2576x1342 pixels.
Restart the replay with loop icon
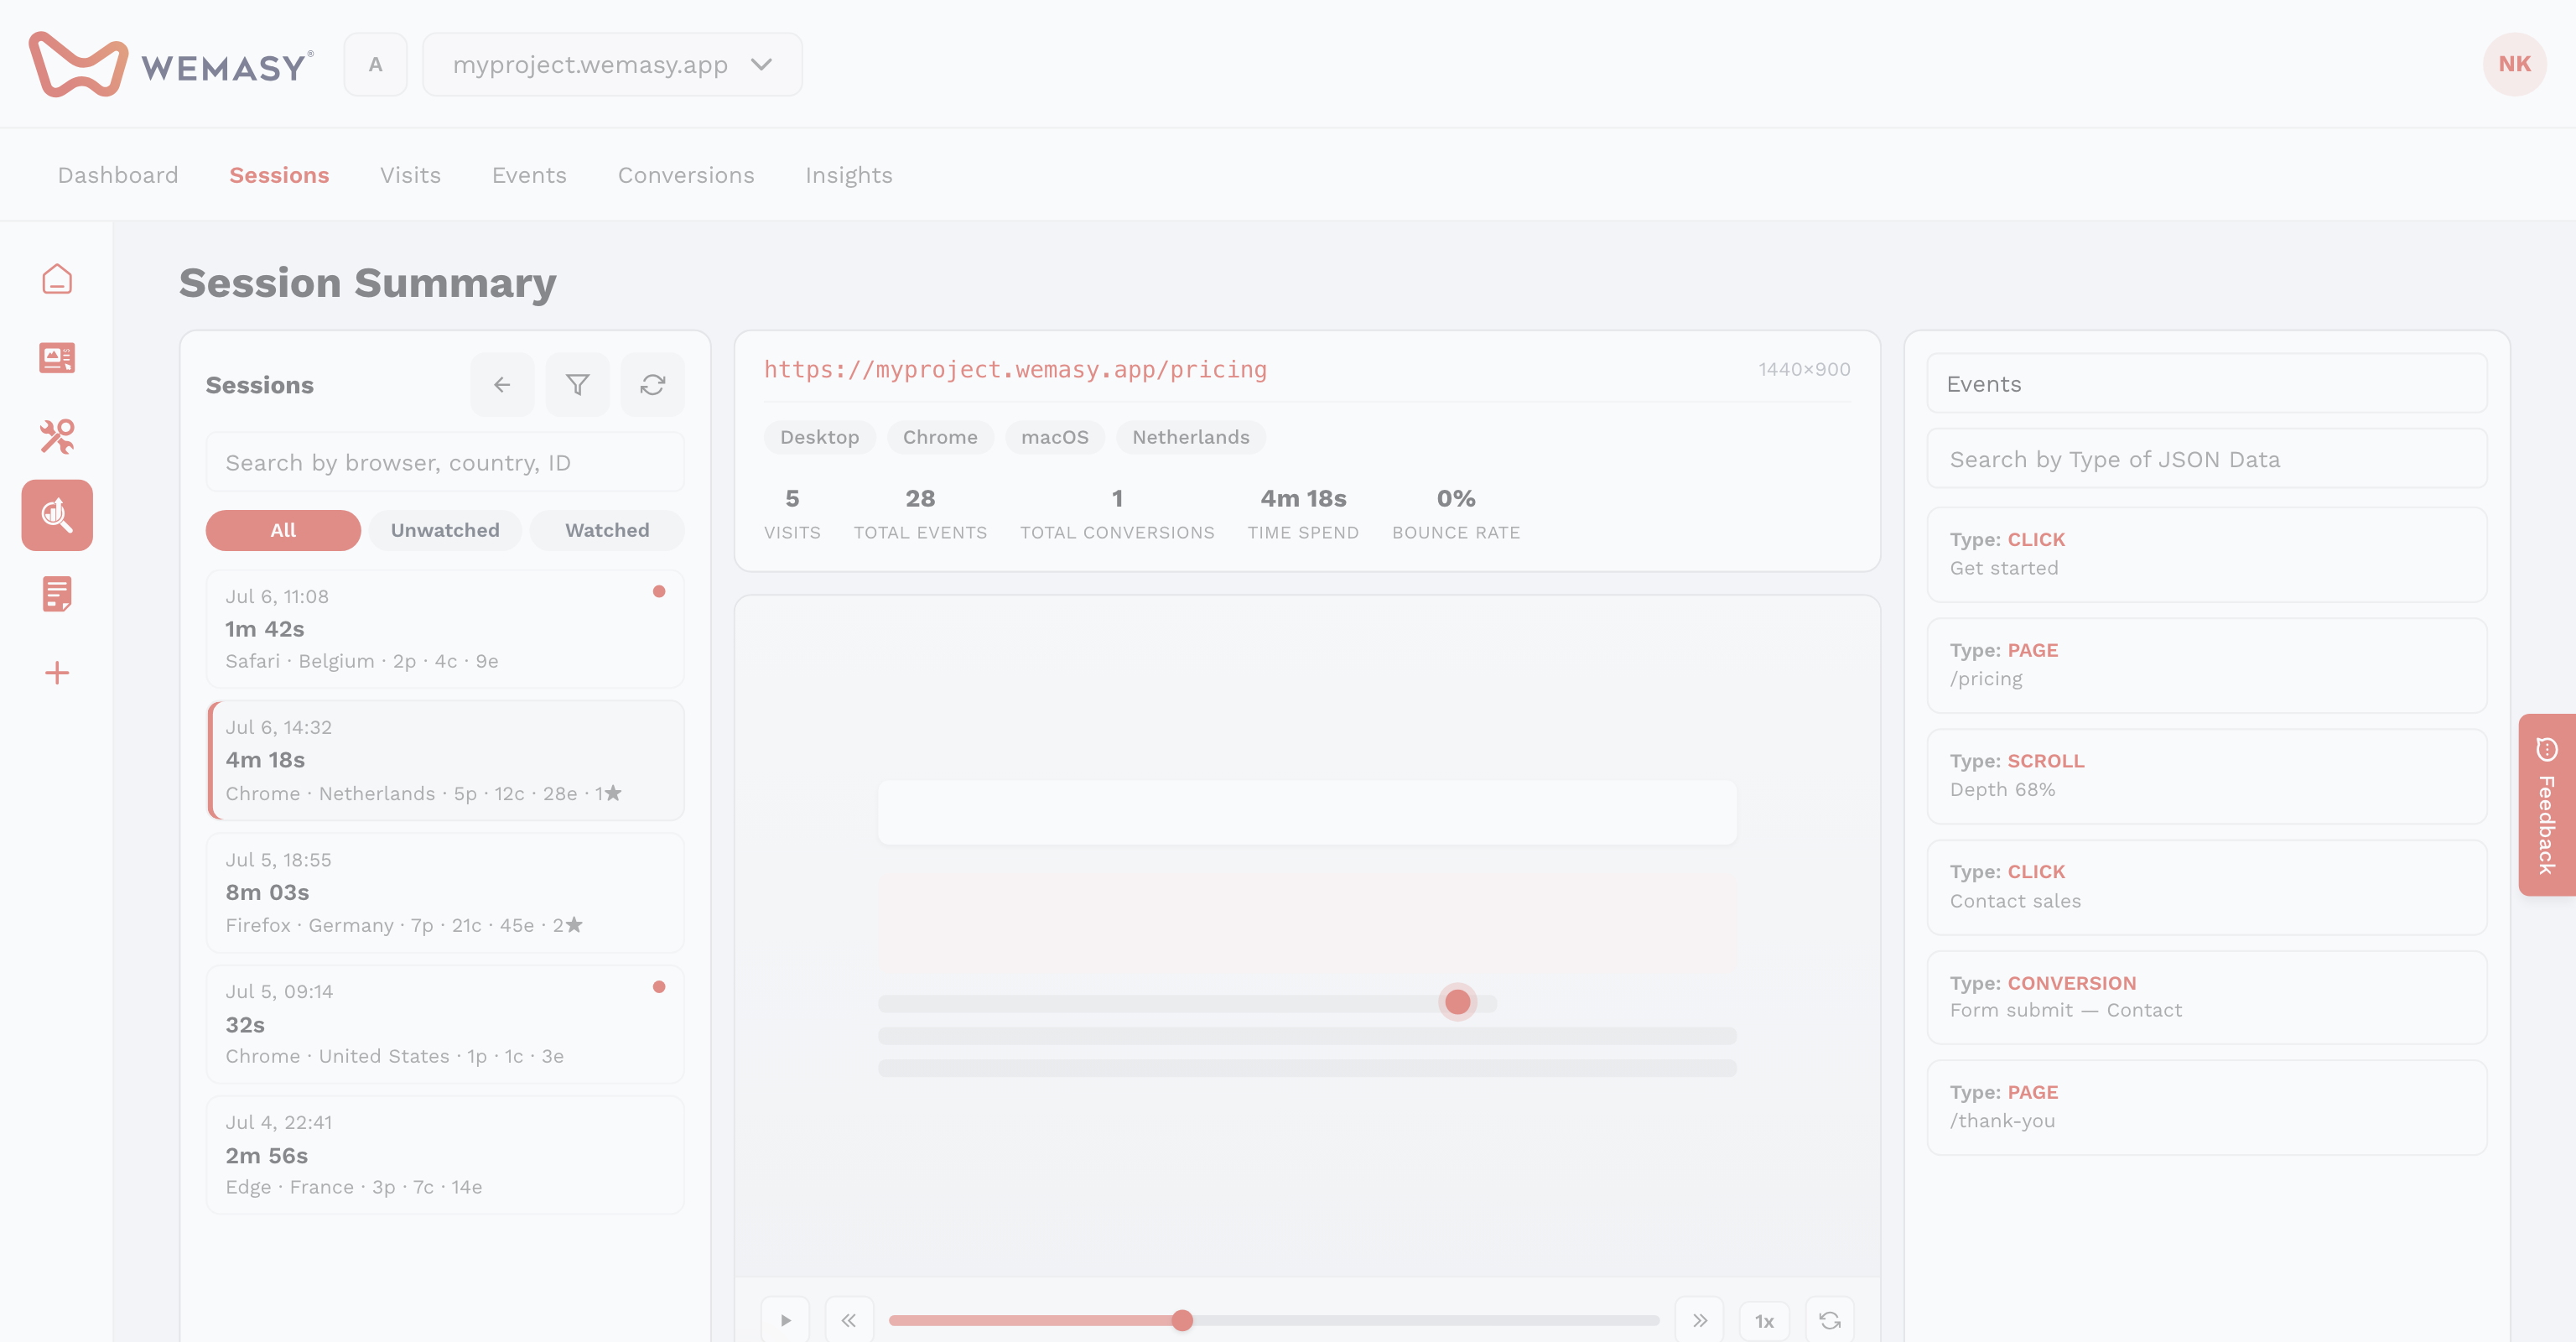[1830, 1320]
